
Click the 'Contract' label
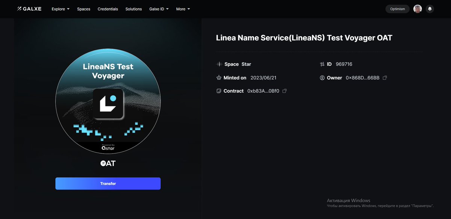pos(233,91)
